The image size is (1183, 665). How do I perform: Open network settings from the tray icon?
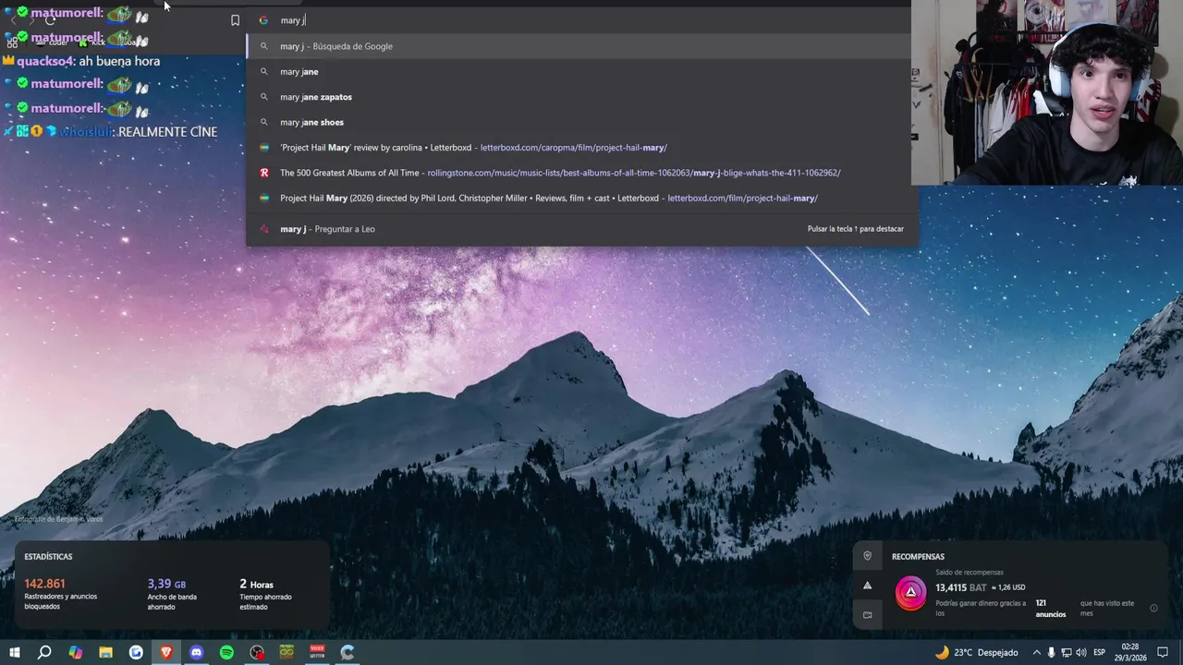[x=1066, y=652]
